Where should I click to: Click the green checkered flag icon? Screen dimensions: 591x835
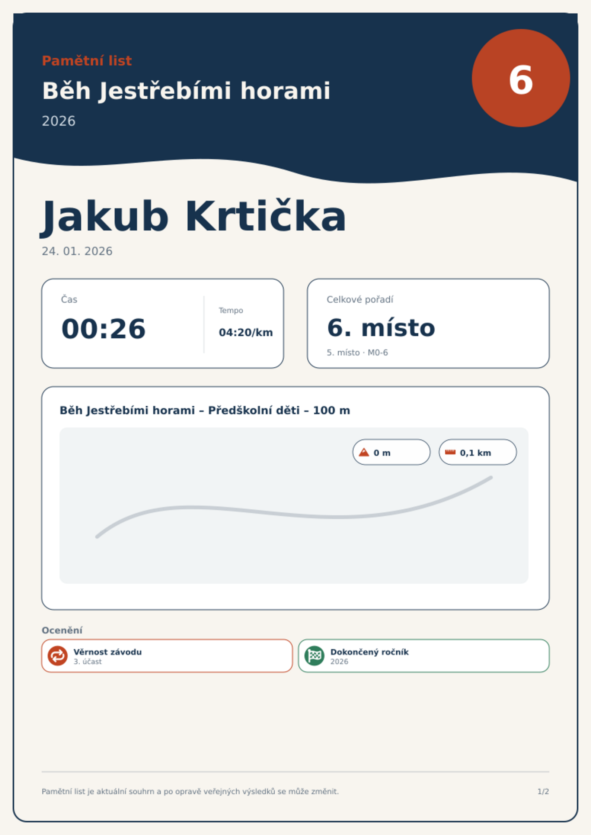tap(314, 655)
